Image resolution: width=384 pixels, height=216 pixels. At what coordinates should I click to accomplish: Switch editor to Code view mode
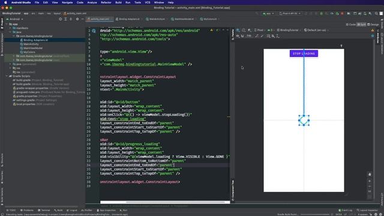(350, 25)
